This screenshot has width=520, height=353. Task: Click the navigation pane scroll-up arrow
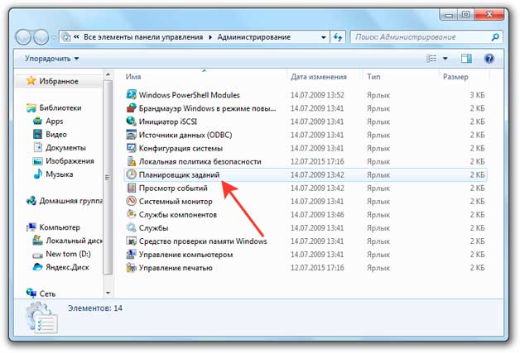point(108,75)
